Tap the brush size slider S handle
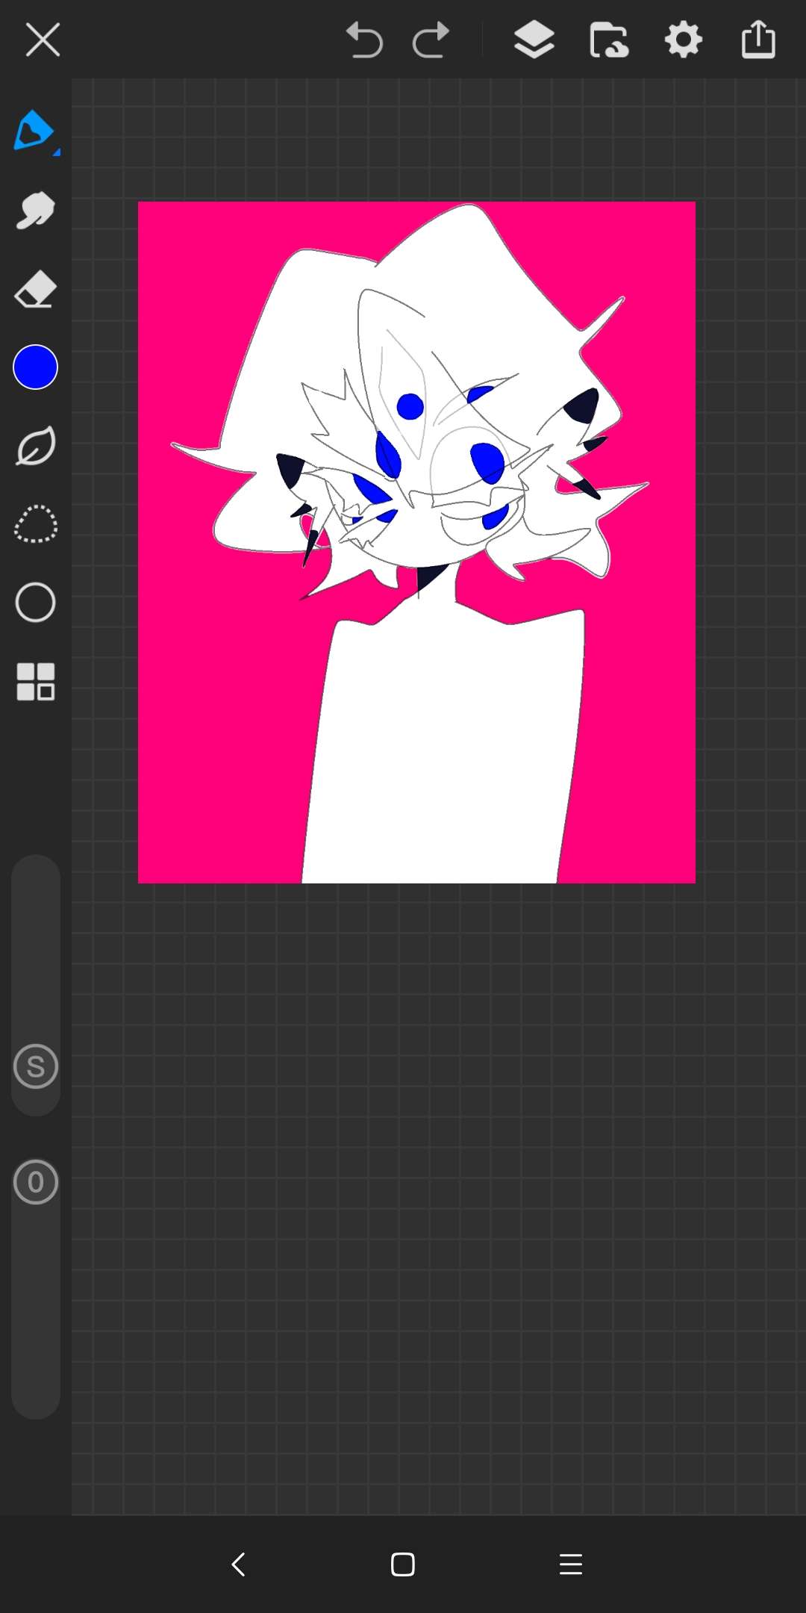806x1613 pixels. tap(35, 1066)
